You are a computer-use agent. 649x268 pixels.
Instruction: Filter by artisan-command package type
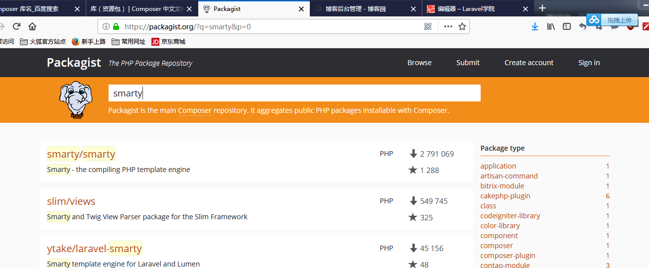point(509,176)
